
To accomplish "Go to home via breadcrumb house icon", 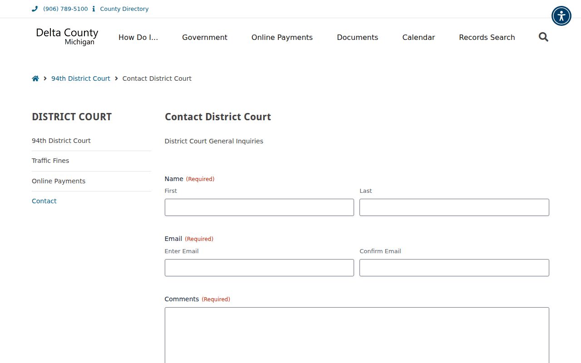I will (35, 78).
